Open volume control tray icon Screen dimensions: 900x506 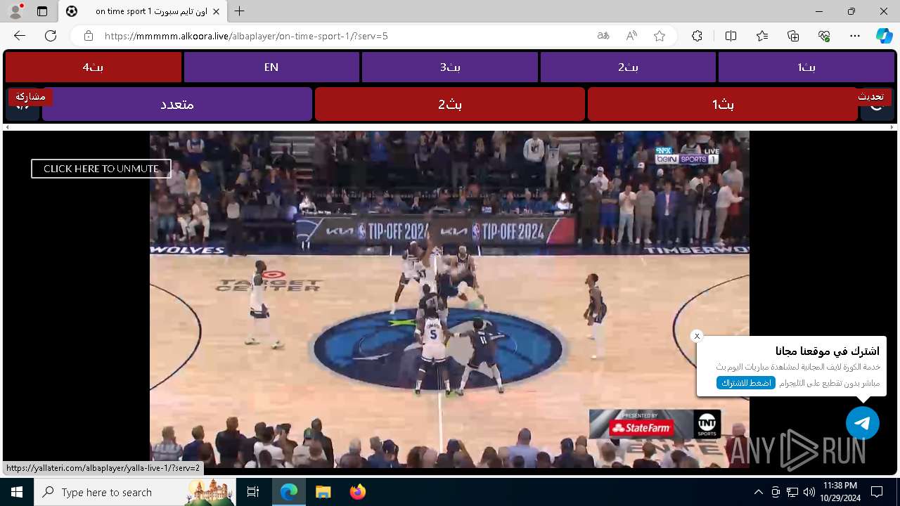coord(809,492)
